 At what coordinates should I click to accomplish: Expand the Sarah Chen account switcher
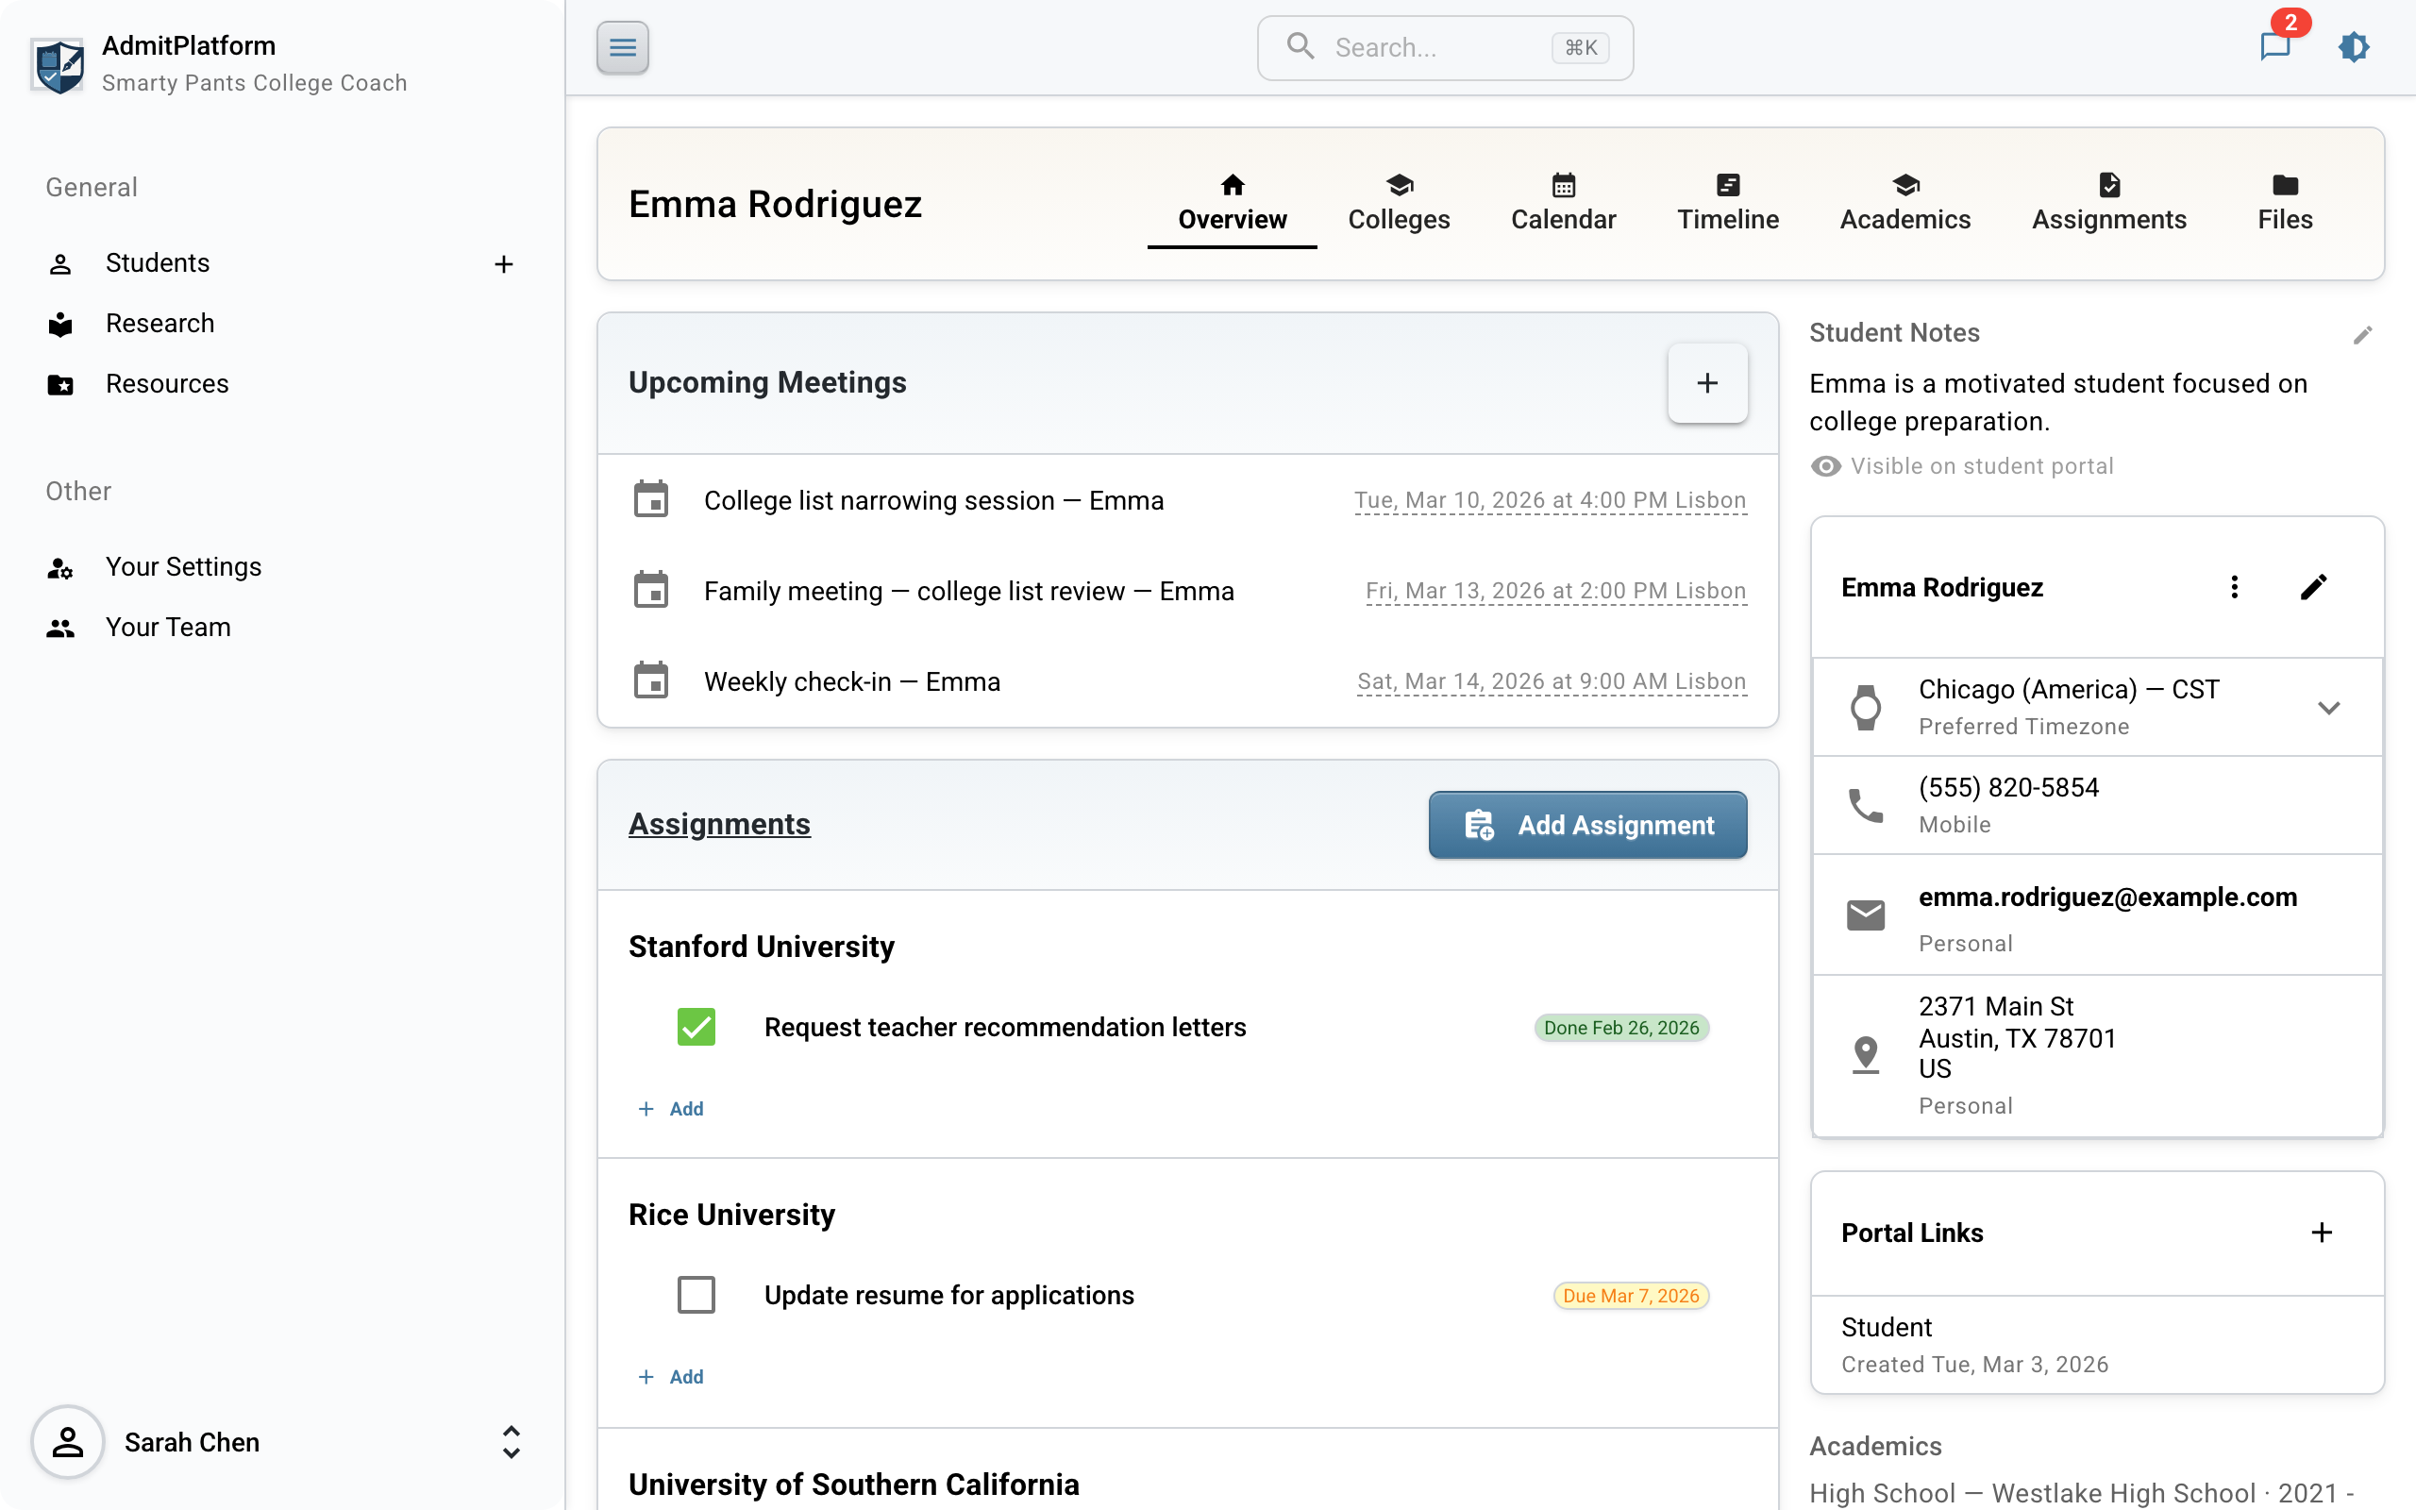[512, 1441]
